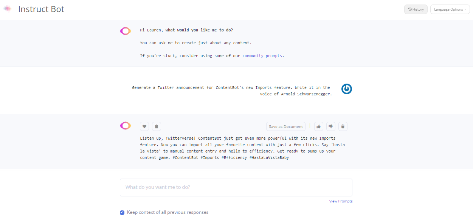Click the Save as Document button
Screen dimensions: 473x221
tap(285, 126)
